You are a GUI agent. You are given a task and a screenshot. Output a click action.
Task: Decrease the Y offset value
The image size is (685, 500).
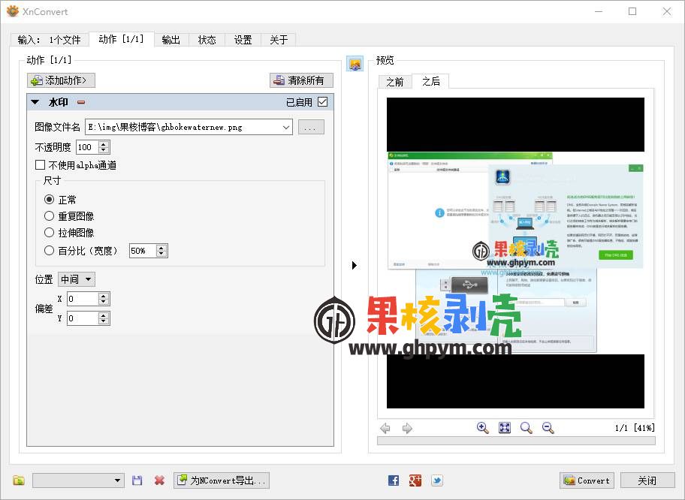click(103, 321)
